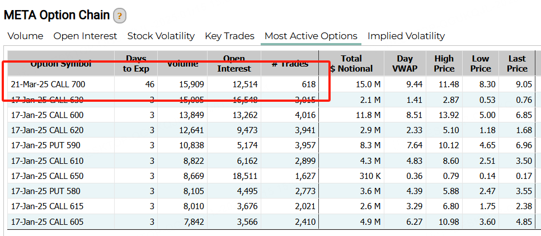Click the 2,410 trades cell
Viewport: 541px width, 236px height.
tap(305, 221)
